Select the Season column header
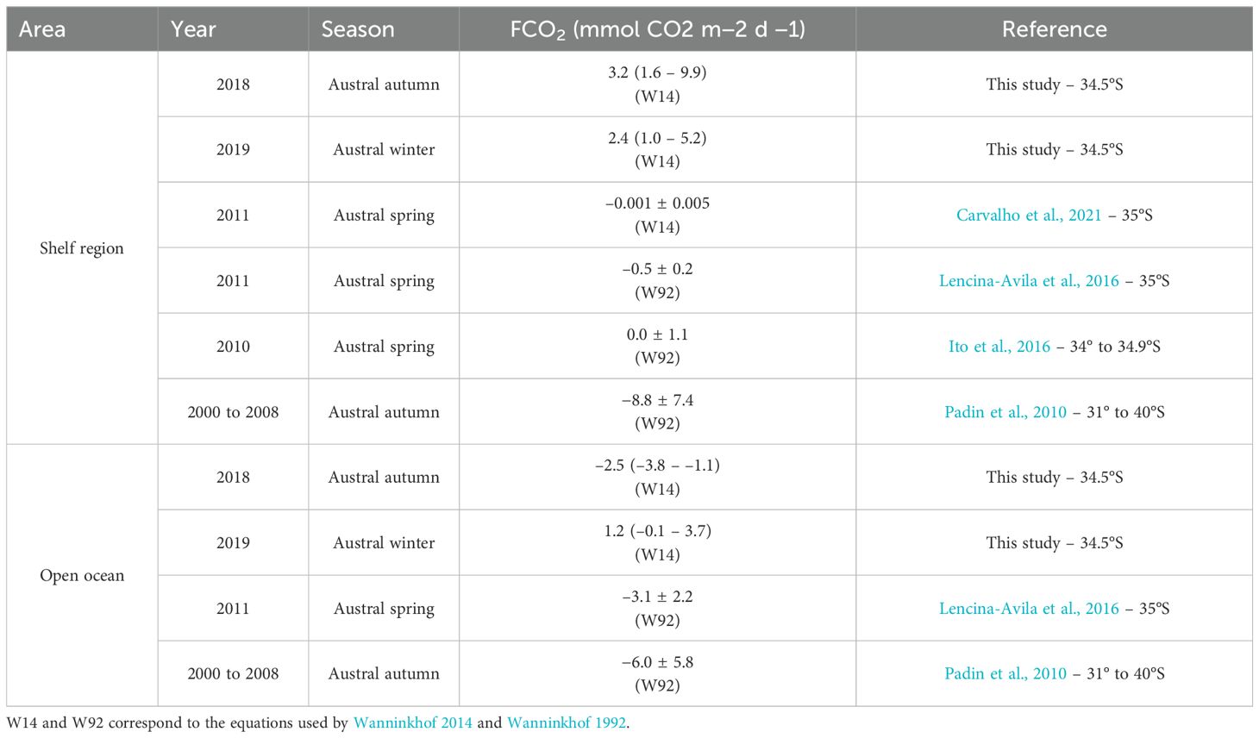The image size is (1259, 738). click(357, 29)
